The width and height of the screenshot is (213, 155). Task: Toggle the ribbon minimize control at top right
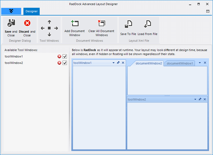(x=207, y=11)
